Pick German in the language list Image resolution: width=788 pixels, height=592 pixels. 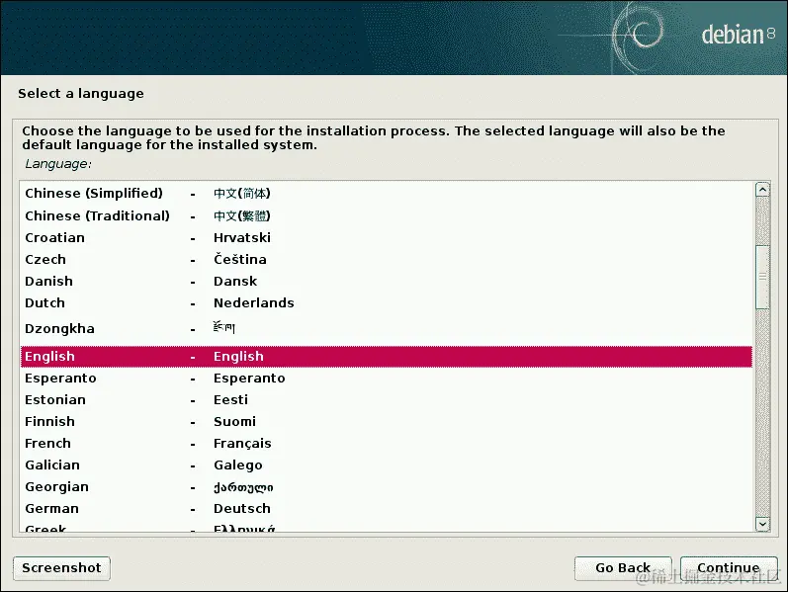[386, 509]
